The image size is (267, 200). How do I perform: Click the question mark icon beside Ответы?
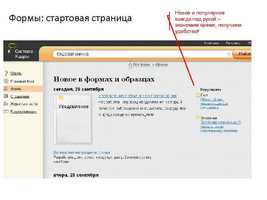pyautogui.click(x=6, y=73)
